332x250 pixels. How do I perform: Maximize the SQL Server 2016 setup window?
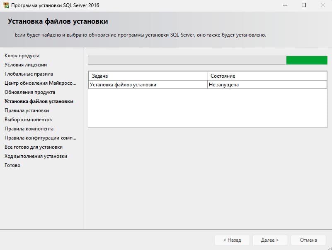pos(304,5)
